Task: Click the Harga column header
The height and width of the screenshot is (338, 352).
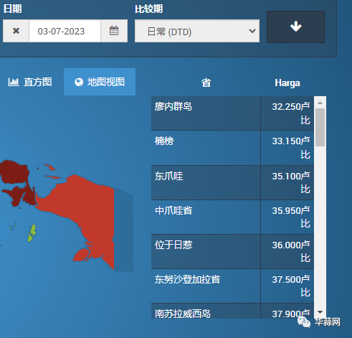Action: click(287, 83)
